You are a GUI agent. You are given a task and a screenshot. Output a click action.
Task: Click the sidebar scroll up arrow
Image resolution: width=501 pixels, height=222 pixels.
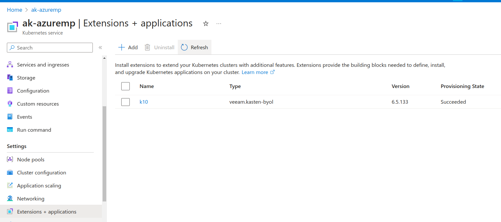[x=104, y=58]
